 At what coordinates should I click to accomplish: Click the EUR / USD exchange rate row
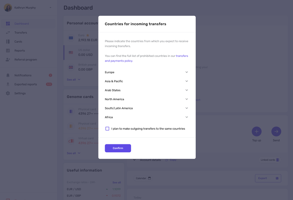pos(94,189)
